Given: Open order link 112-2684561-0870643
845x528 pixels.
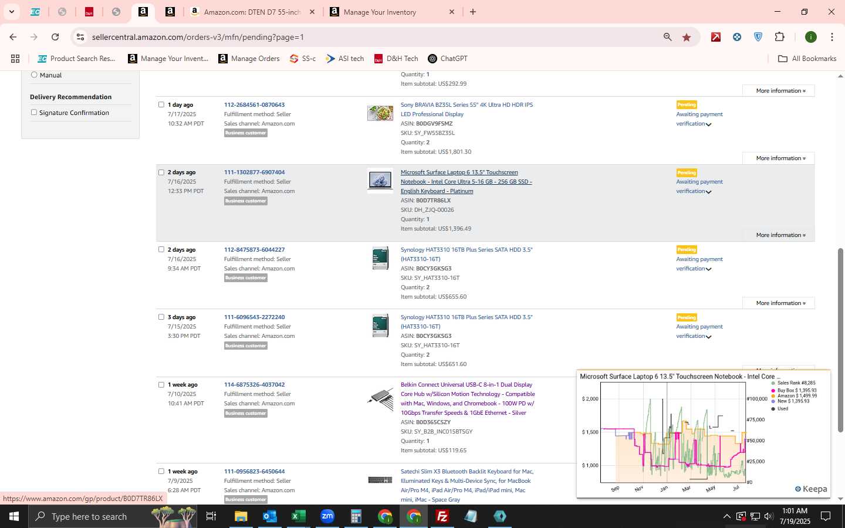Looking at the screenshot, I should tap(254, 105).
